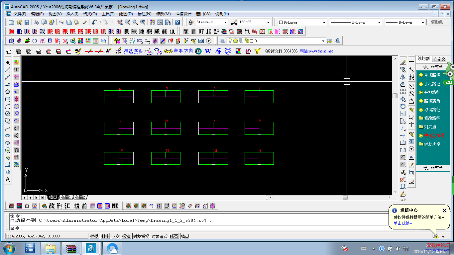Screen dimensions: 454x255
Task: Click the Layer Properties Manager icon
Action: point(222,41)
